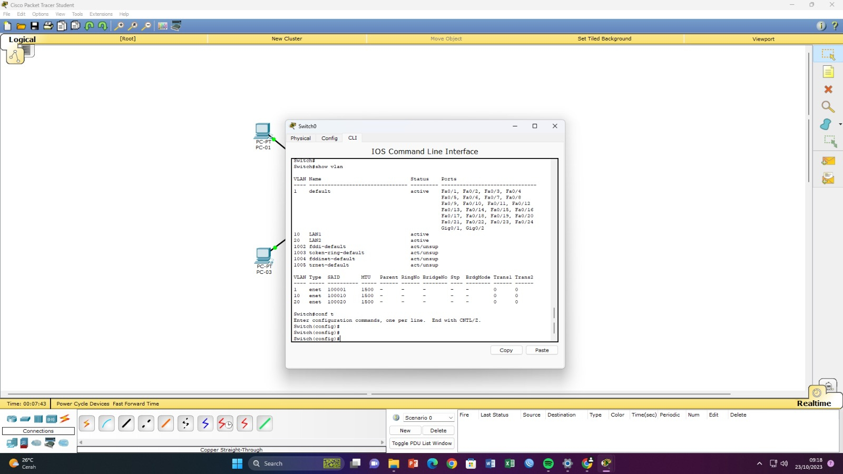This screenshot has height=474, width=843.
Task: Choose the Place Note tool
Action: point(828,72)
